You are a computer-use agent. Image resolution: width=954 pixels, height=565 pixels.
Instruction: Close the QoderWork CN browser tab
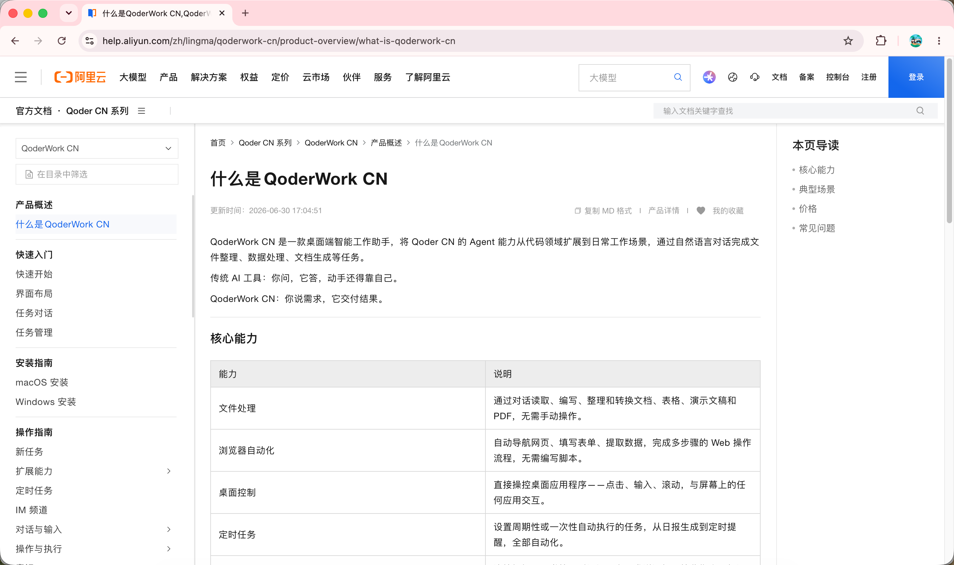[222, 13]
